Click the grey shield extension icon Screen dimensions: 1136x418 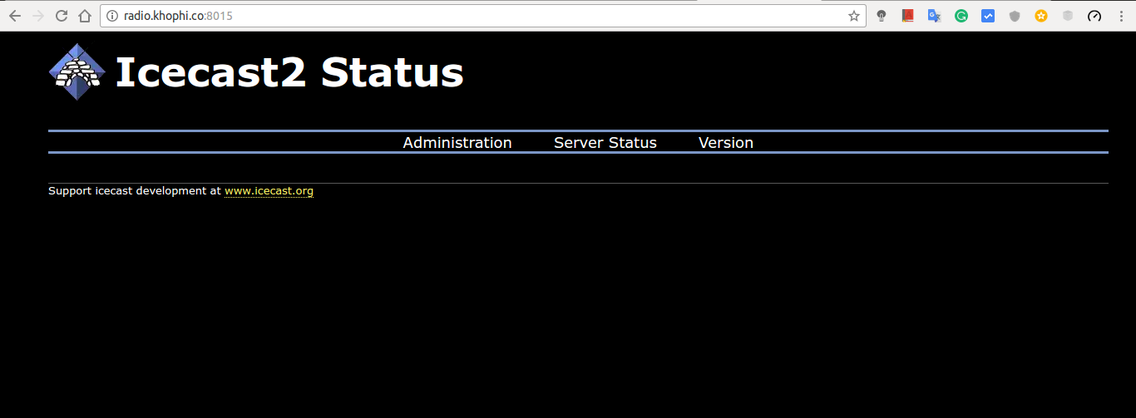(x=1015, y=16)
